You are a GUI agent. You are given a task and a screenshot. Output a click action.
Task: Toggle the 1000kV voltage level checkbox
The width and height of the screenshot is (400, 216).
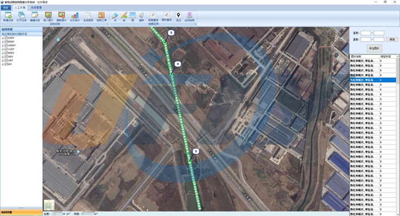[x=6, y=46]
